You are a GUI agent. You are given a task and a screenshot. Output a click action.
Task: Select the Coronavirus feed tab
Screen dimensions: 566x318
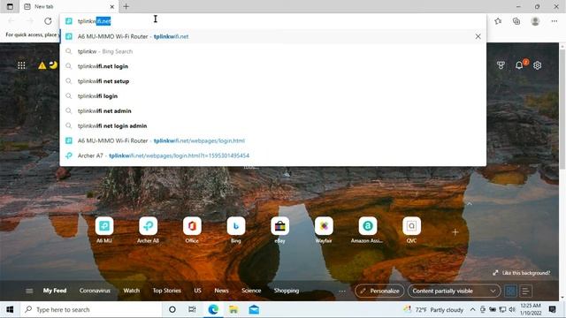[95, 291]
